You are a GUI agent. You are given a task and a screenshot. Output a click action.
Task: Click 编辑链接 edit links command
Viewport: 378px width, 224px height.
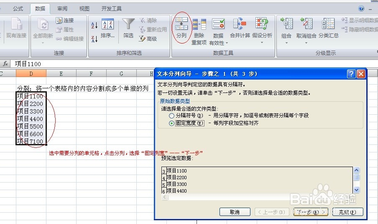(x=70, y=39)
